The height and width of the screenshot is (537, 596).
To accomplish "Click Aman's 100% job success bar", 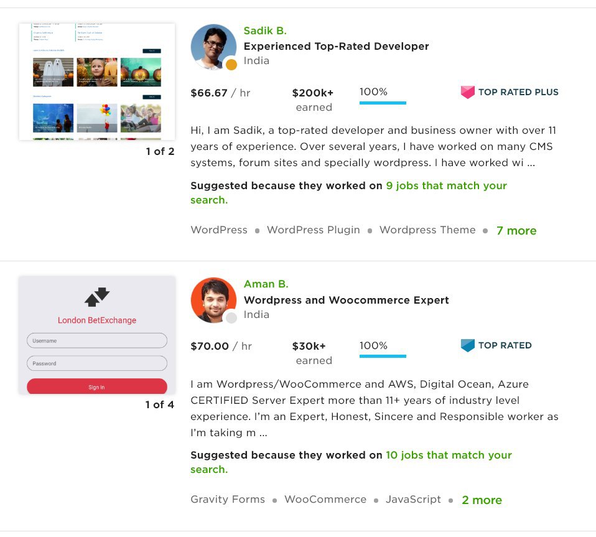I will tap(383, 356).
